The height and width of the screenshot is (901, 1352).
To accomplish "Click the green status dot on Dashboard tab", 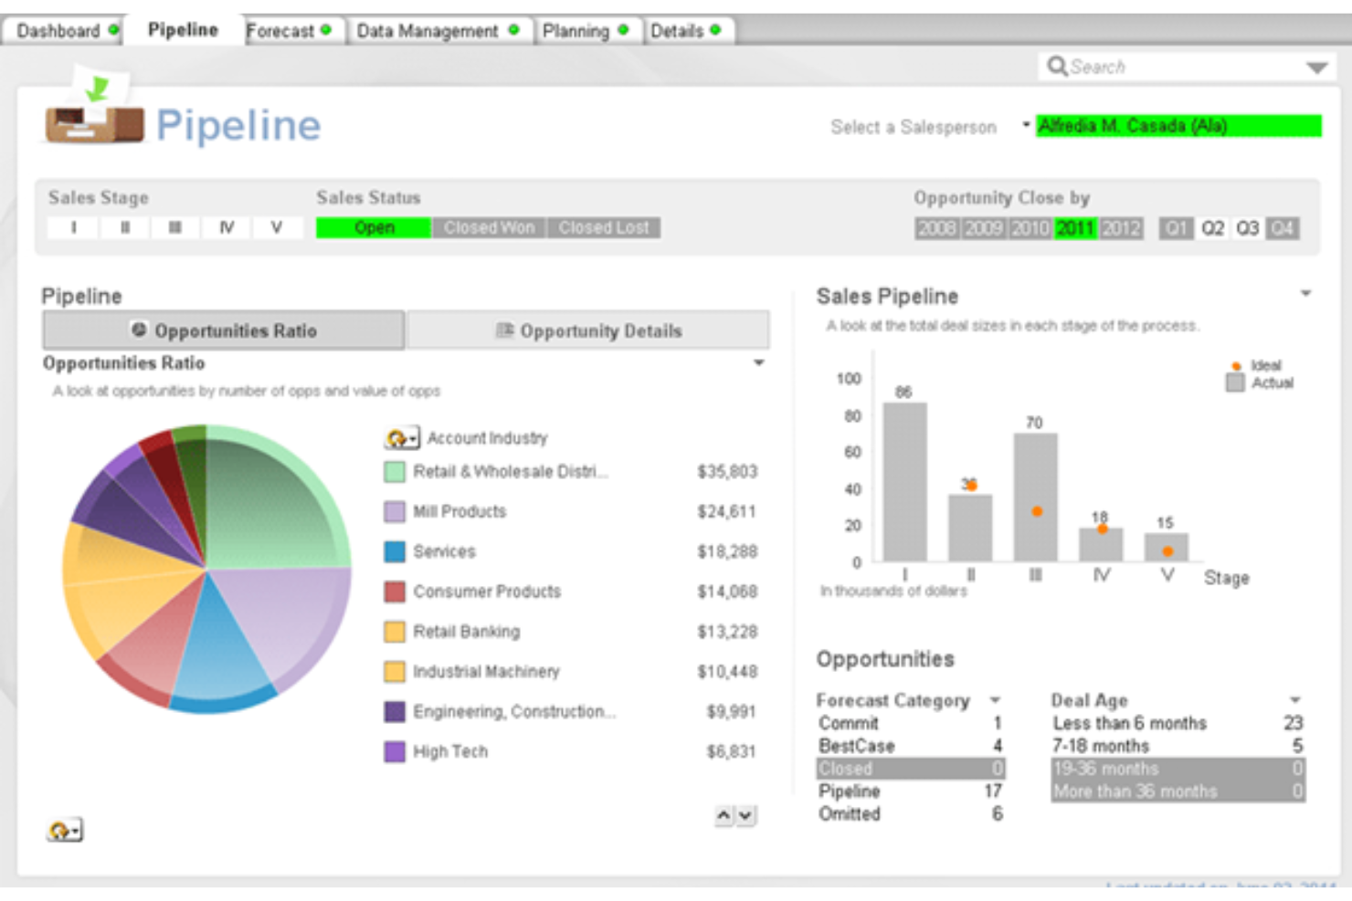I will point(112,28).
